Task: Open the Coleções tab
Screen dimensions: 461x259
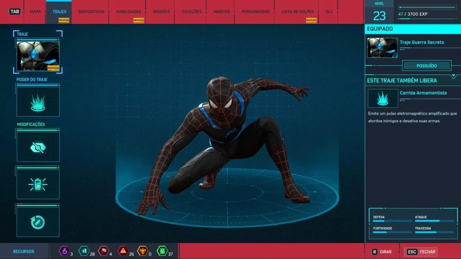Action: (x=191, y=12)
